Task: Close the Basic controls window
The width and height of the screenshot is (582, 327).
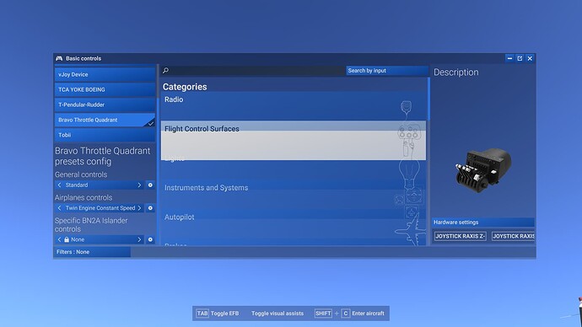Action: [x=530, y=58]
